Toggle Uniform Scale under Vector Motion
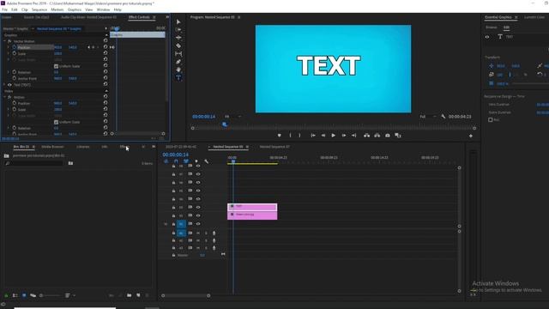The image size is (549, 309). pos(56,66)
